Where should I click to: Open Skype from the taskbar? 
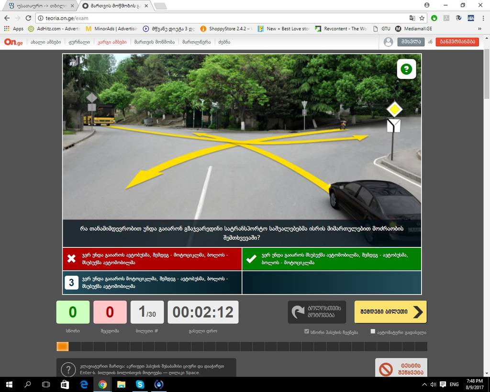pos(140,384)
